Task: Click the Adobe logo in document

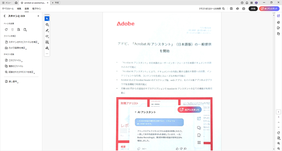Action: [x=126, y=24]
